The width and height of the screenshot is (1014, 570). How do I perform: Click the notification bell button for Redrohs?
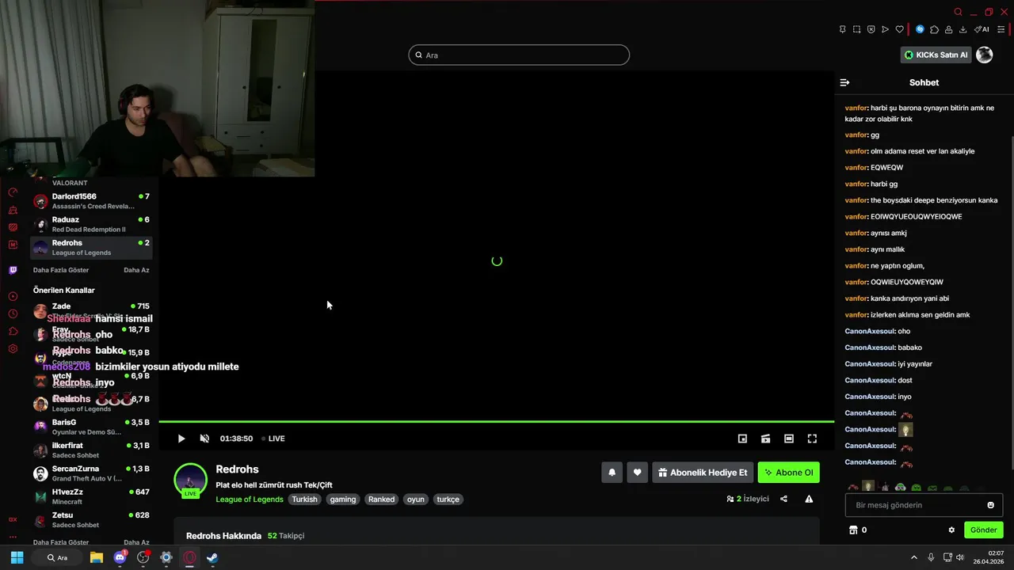[612, 473]
